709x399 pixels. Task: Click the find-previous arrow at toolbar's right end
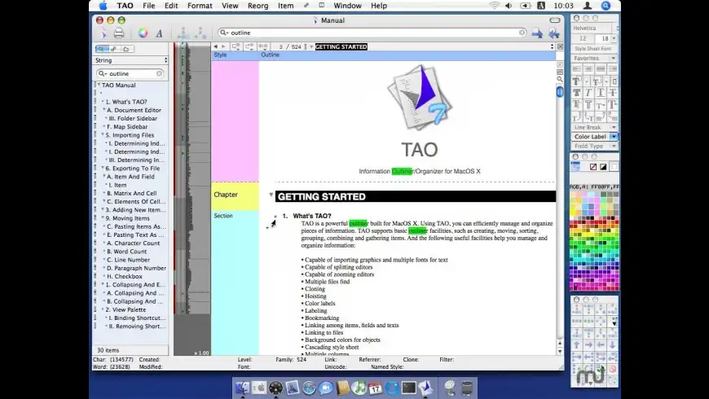[x=554, y=33]
